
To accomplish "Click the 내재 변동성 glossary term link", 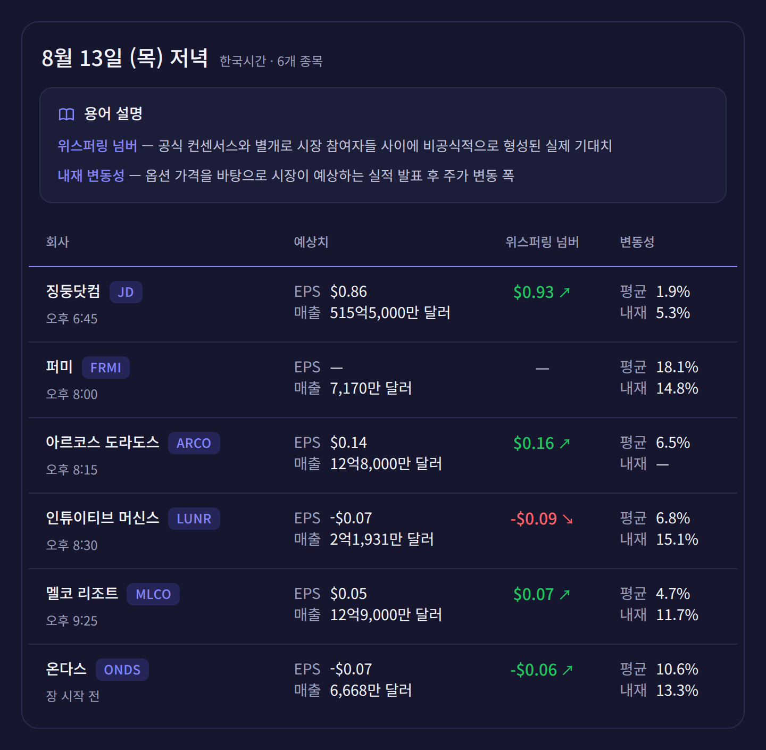I will coord(91,176).
